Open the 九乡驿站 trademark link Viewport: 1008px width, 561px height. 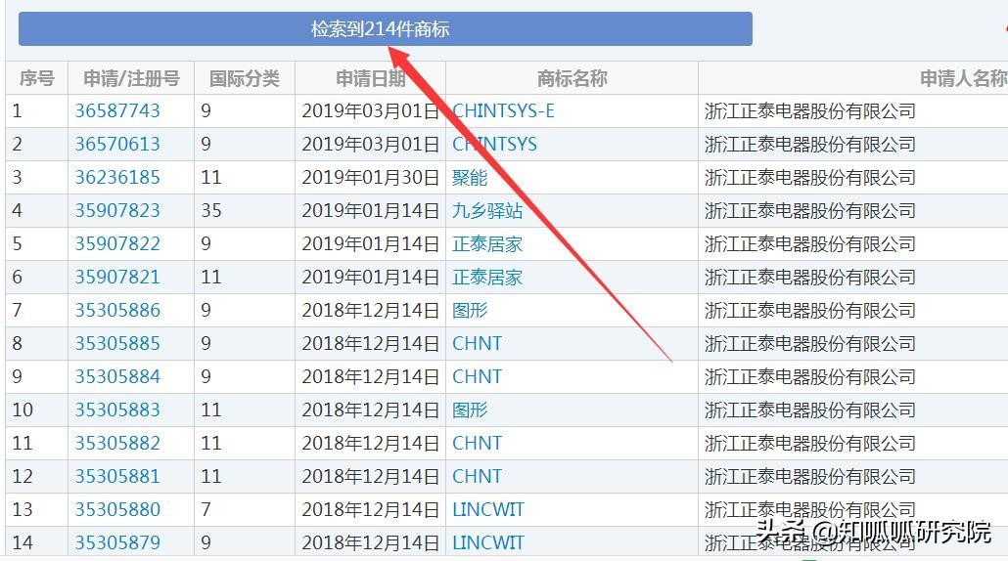tap(487, 210)
